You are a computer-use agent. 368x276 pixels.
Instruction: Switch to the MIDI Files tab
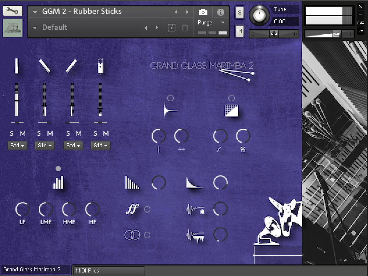pyautogui.click(x=109, y=270)
